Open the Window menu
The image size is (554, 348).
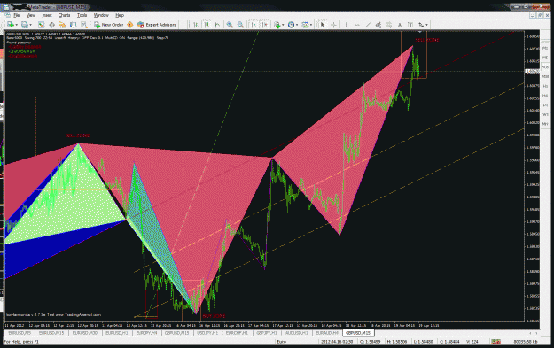pyautogui.click(x=101, y=15)
